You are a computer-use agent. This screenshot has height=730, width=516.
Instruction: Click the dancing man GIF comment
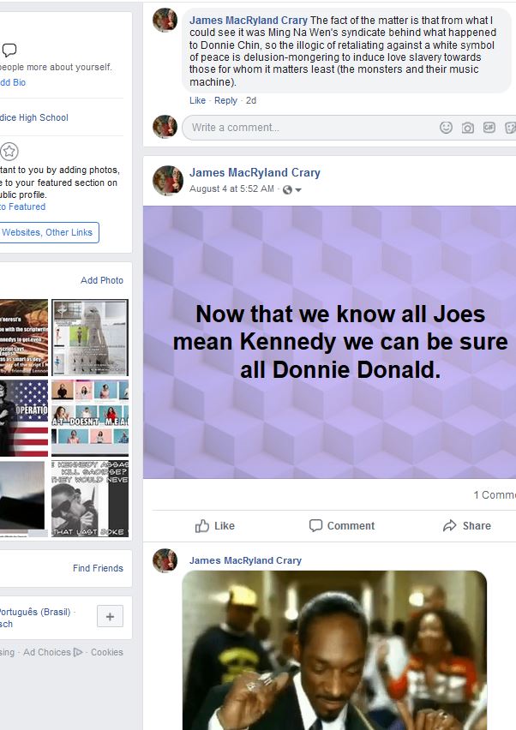(x=334, y=650)
